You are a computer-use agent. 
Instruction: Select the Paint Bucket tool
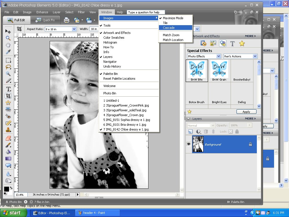[8, 152]
